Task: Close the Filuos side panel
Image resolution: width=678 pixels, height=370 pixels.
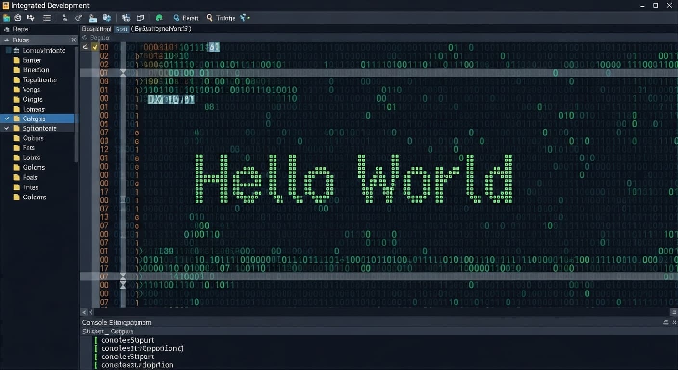Action: [x=73, y=40]
